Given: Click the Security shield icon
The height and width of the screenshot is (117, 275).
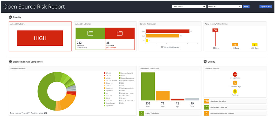Looking at the screenshot, I should pos(10,17).
